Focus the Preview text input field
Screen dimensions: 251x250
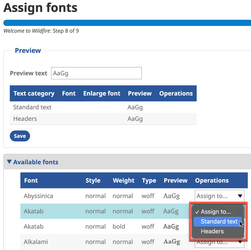click(96, 73)
